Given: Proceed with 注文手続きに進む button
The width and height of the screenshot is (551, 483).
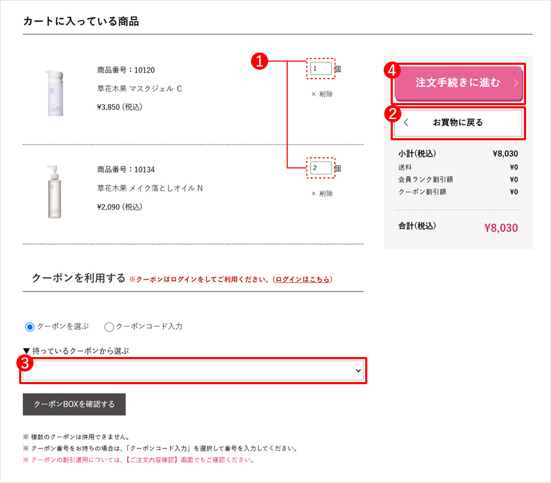Looking at the screenshot, I should click(458, 83).
